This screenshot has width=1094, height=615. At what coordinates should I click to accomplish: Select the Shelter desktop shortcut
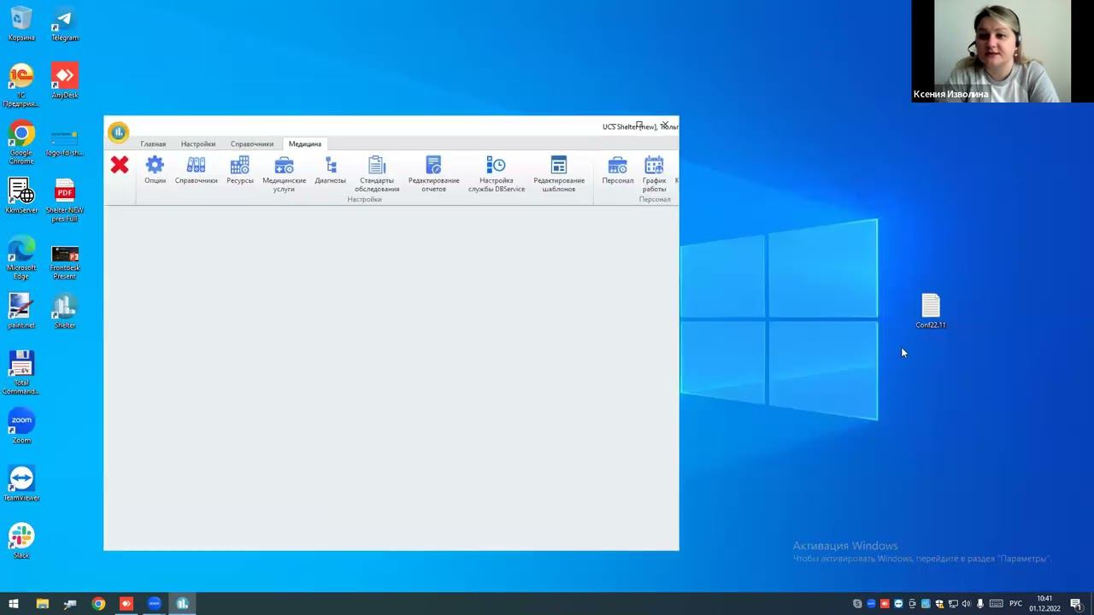click(x=64, y=311)
